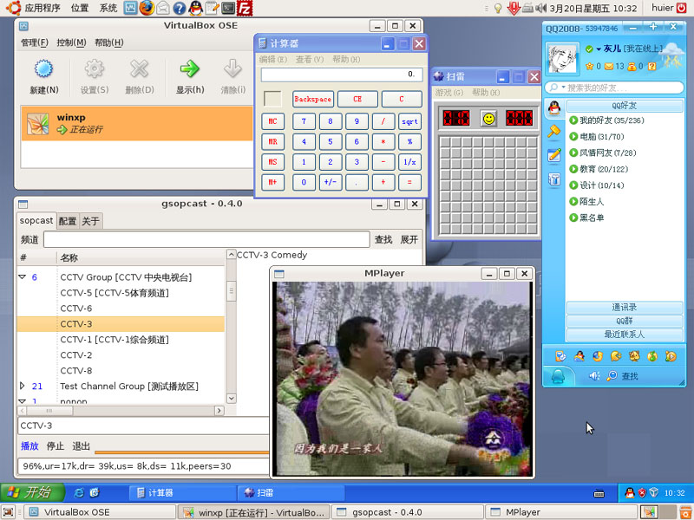Click the 频道 channel input field
This screenshot has height=520, width=694.
pos(206,240)
